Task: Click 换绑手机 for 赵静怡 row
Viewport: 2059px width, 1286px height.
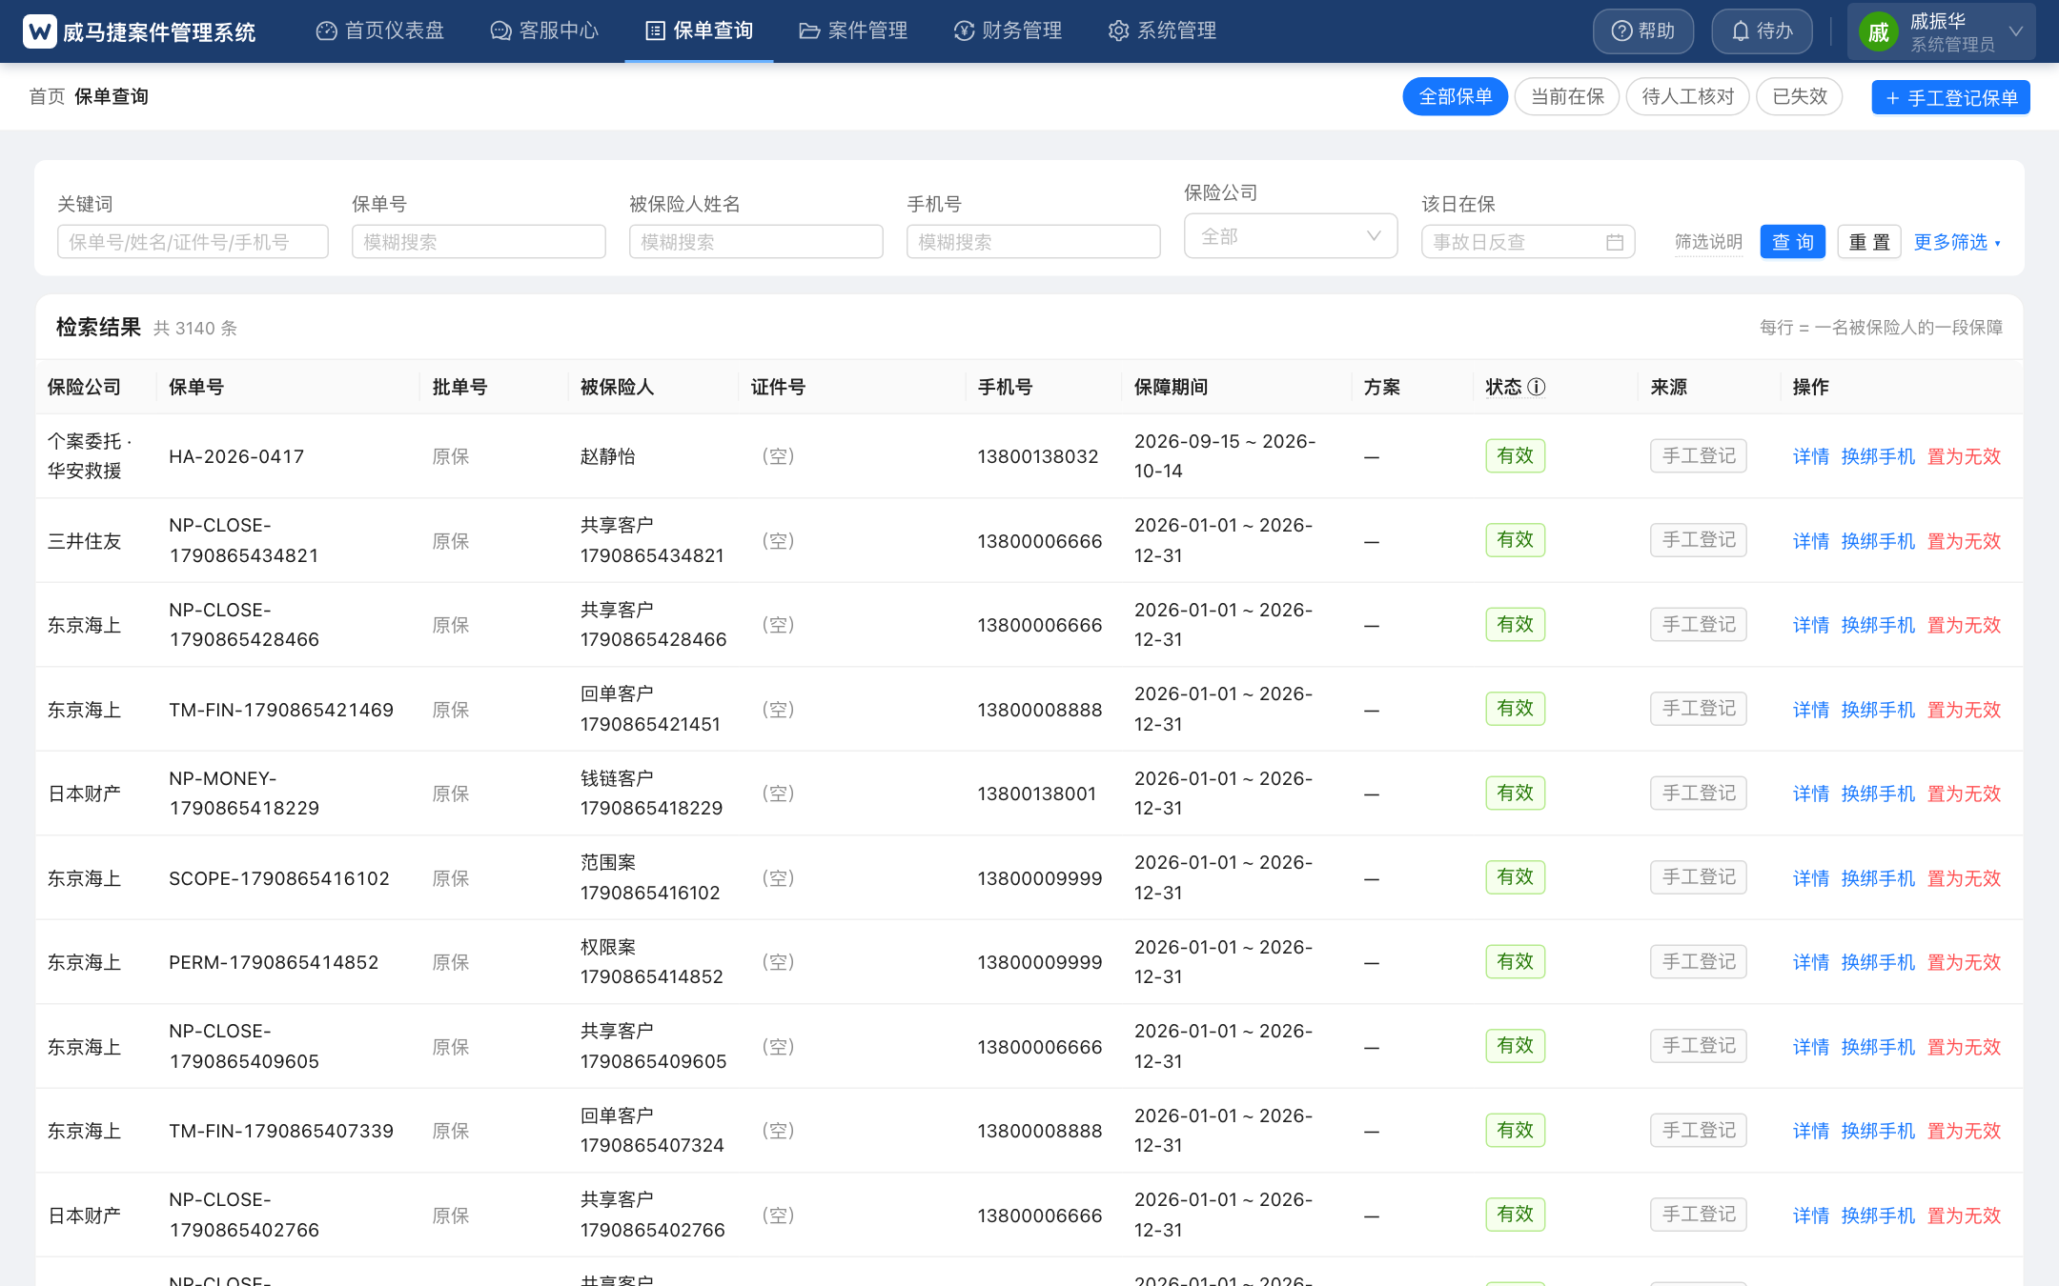Action: pos(1878,456)
